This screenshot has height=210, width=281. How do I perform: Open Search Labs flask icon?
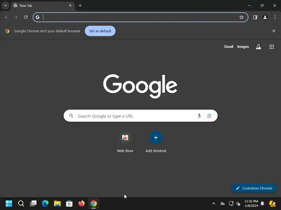(258, 46)
